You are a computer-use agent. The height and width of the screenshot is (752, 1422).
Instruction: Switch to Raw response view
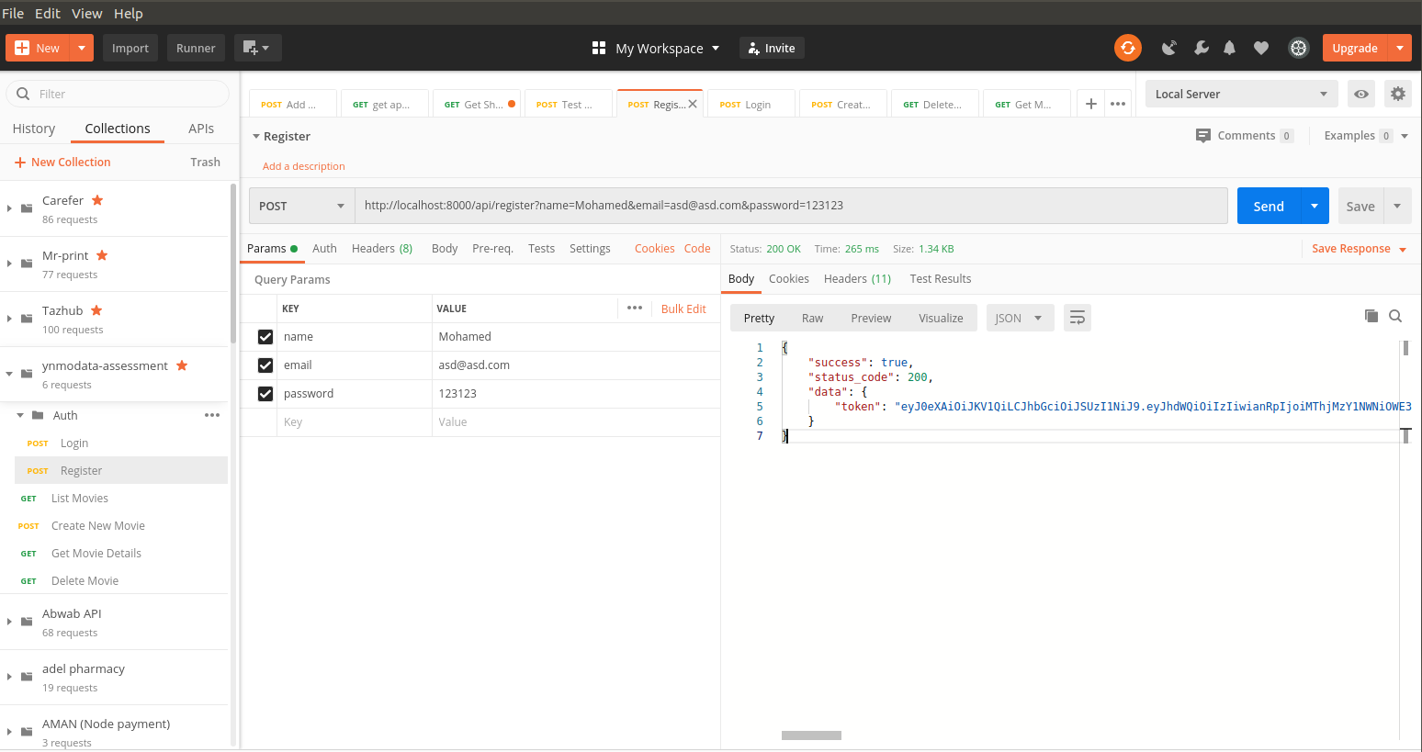click(x=812, y=318)
